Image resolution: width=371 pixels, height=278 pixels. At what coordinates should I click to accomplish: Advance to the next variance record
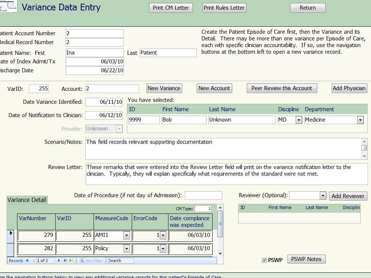(x=58, y=261)
